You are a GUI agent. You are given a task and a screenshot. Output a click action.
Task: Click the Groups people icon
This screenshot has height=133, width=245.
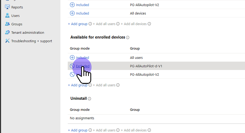[x=7, y=24]
